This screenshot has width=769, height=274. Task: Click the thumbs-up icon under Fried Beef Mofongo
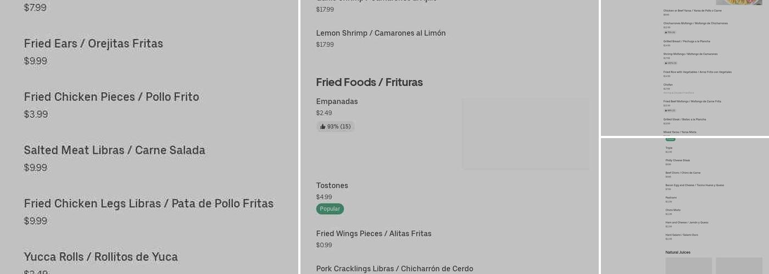coord(666,110)
